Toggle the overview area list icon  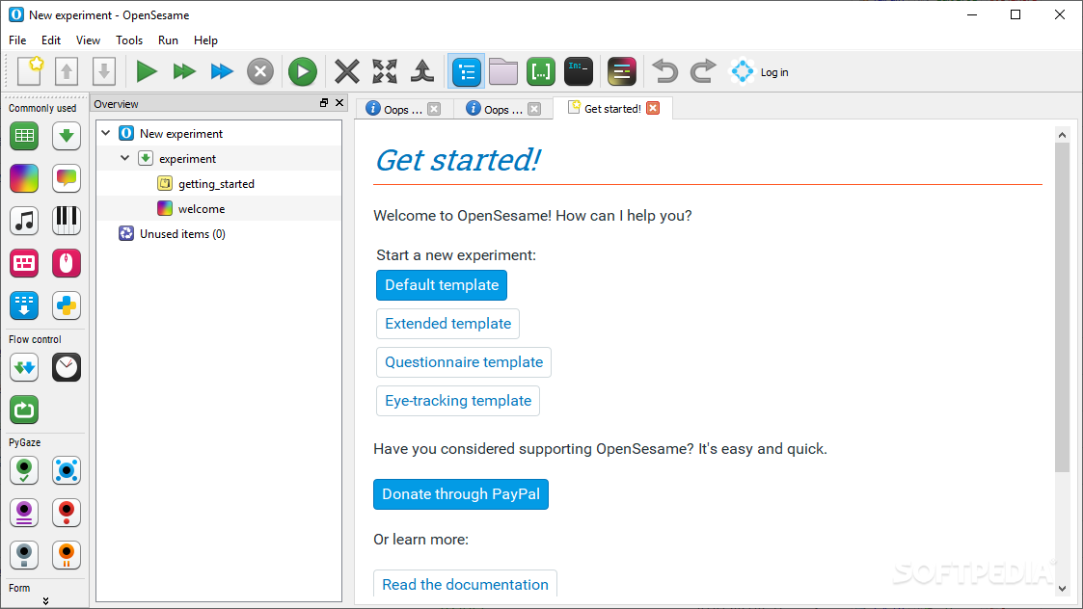click(467, 71)
